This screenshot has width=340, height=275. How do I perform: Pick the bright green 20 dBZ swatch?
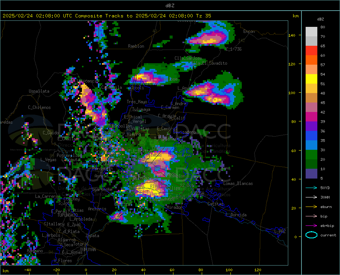311,155
